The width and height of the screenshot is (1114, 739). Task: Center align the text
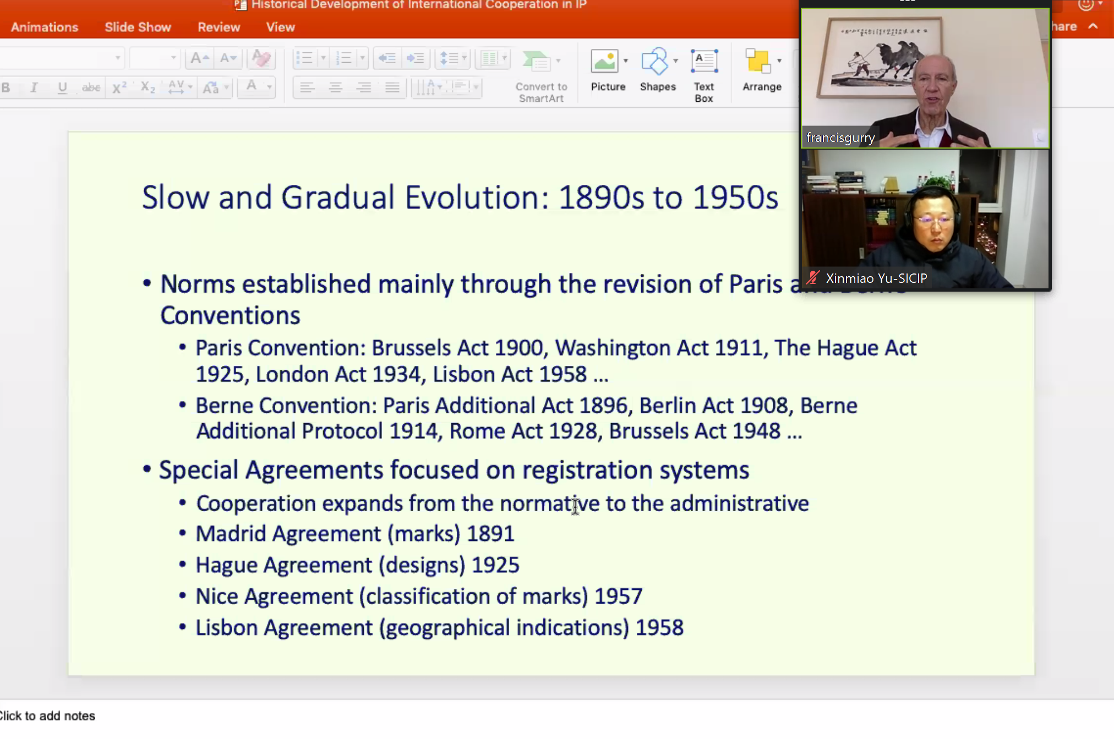pyautogui.click(x=335, y=87)
